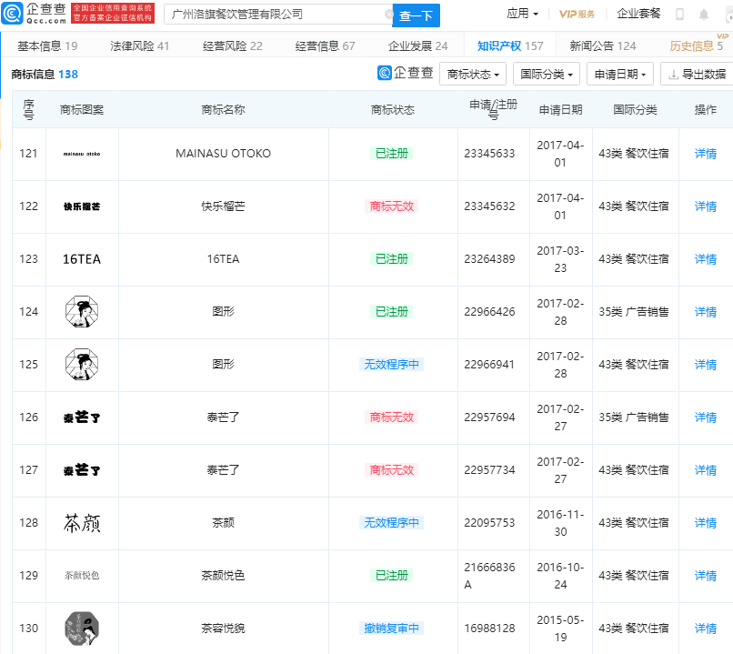Viewport: 733px width, 654px height.
Task: Switch to 新闻公告 tab
Action: (603, 45)
